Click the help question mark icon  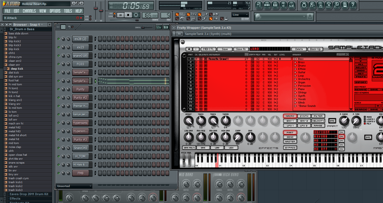tap(353, 5)
